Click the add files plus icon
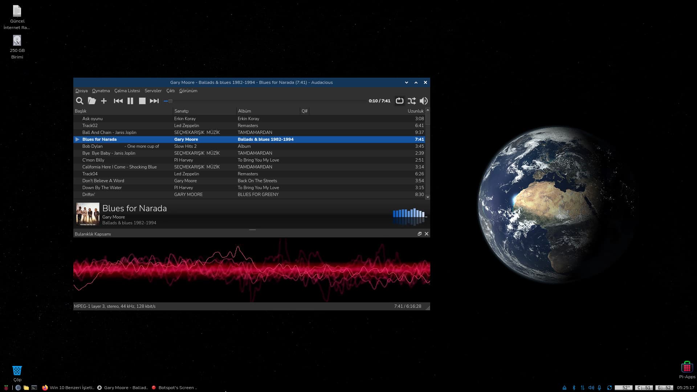Image resolution: width=697 pixels, height=392 pixels. coord(104,101)
